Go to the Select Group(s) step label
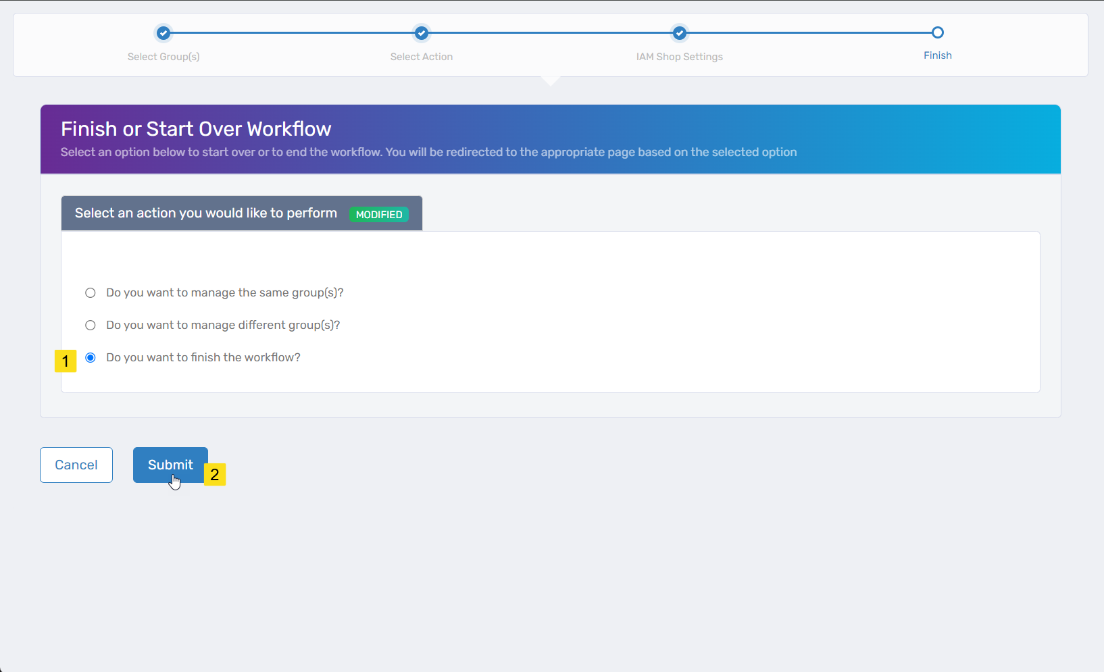 (x=164, y=57)
